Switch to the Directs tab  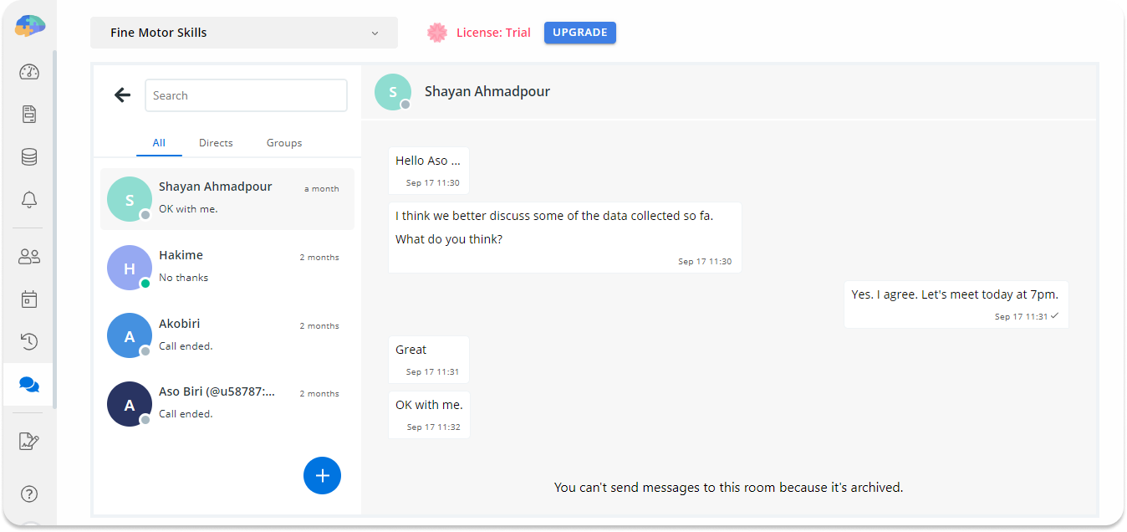point(215,142)
